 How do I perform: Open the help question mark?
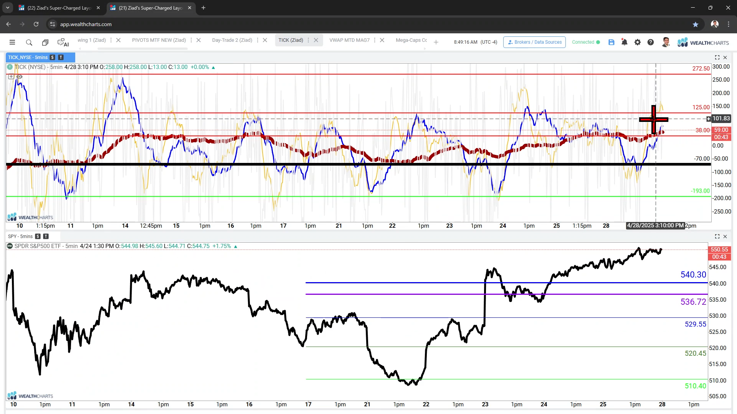pos(651,42)
